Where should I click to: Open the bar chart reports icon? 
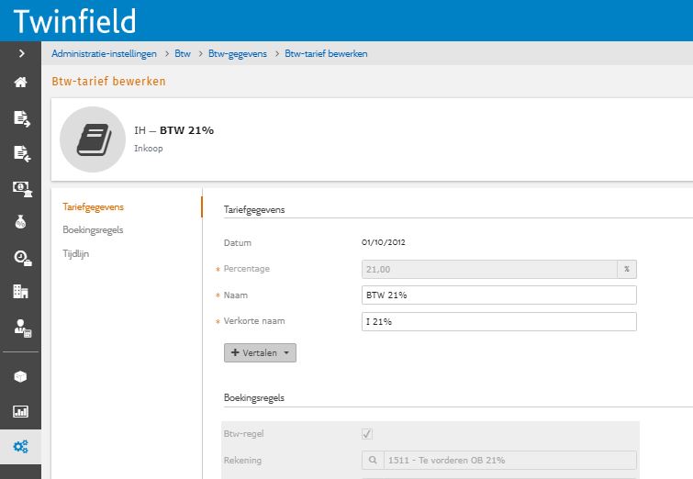20,412
